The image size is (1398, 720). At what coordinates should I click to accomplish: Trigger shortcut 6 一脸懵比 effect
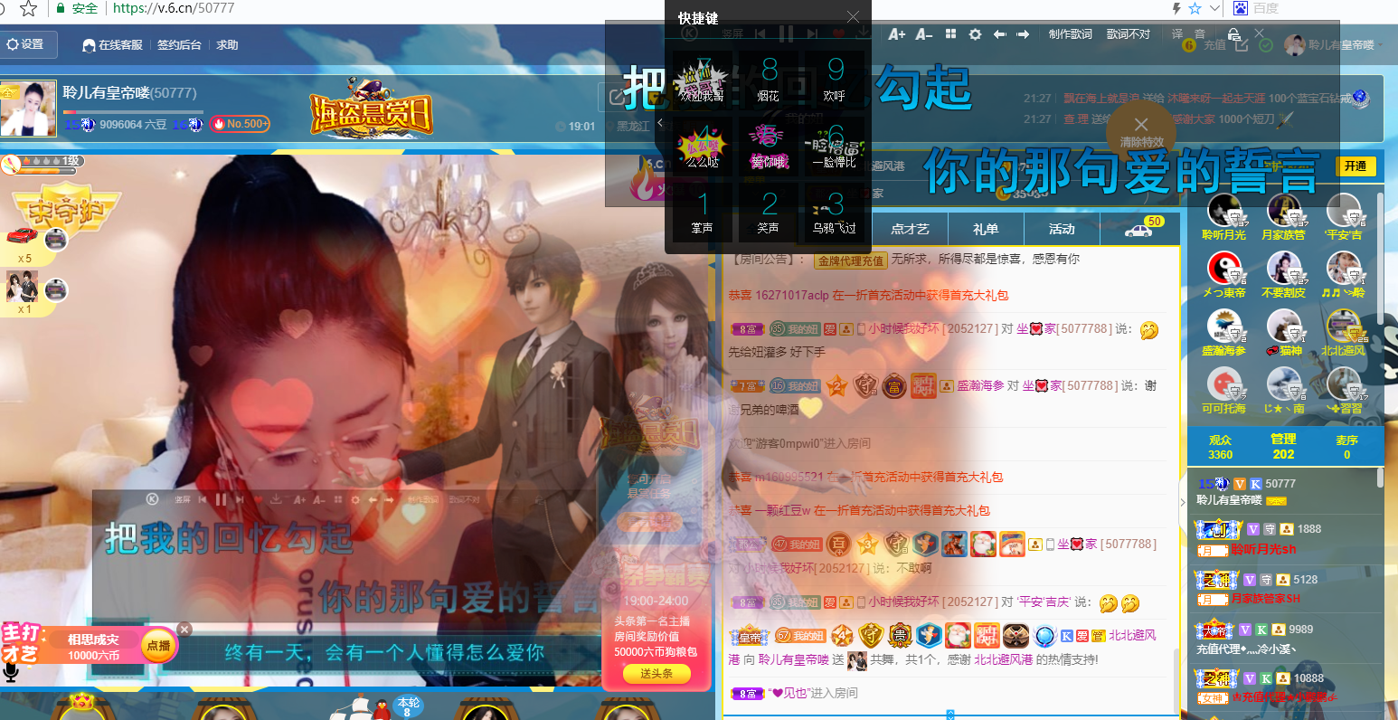pyautogui.click(x=835, y=146)
